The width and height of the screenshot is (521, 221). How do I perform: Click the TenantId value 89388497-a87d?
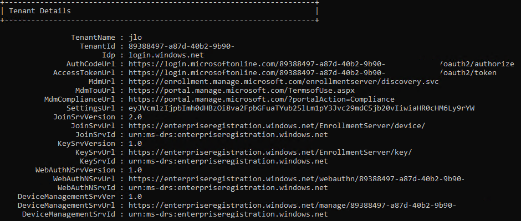[x=181, y=46]
